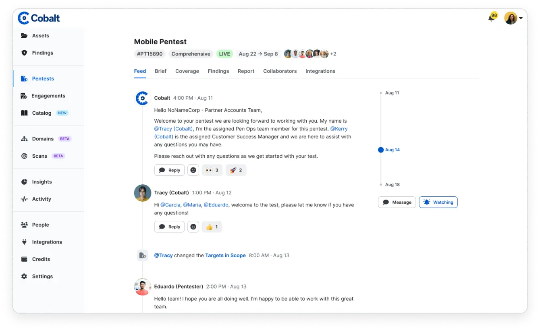Click the @Garcia mention
This screenshot has height=330, width=540.
[x=170, y=205]
